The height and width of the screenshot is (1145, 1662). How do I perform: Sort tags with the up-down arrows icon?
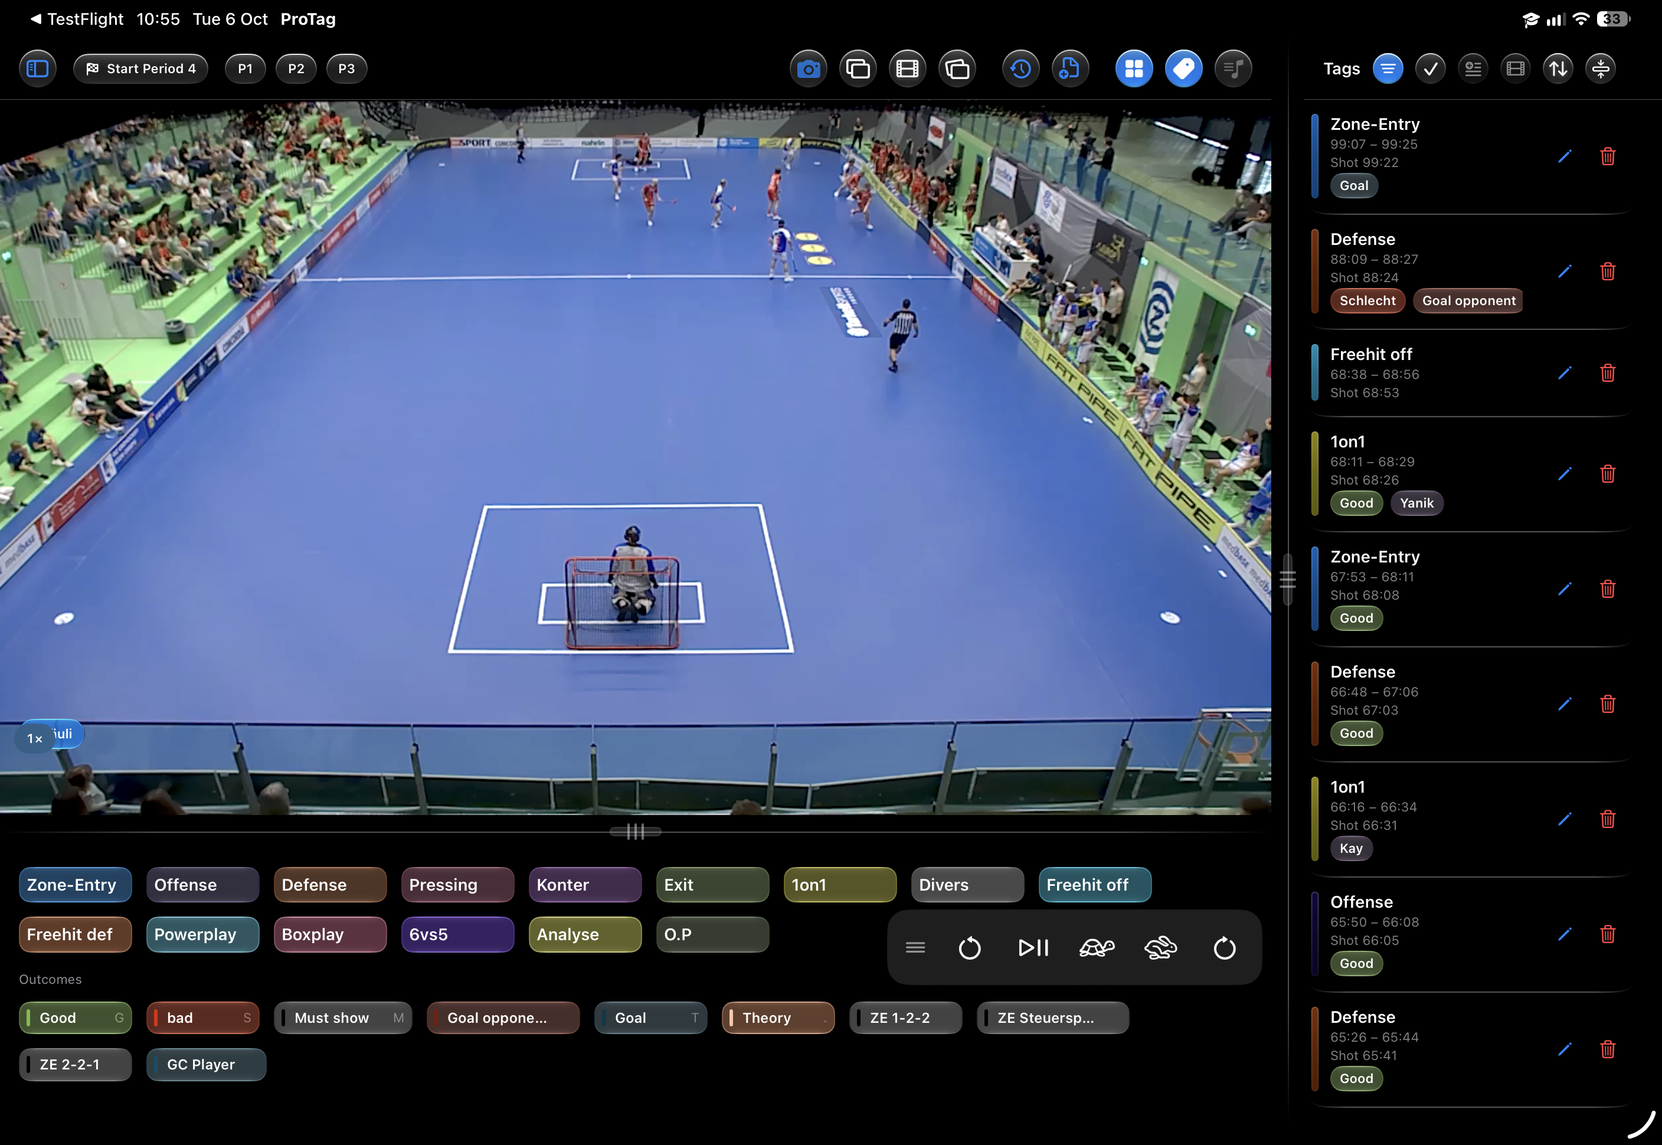(1558, 69)
